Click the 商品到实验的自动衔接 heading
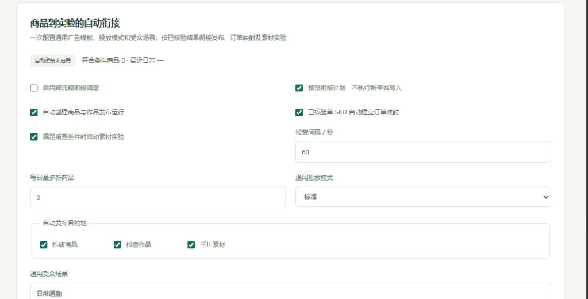 coord(75,23)
